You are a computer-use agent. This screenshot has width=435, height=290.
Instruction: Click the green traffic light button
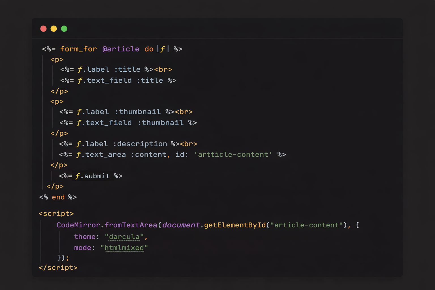click(64, 29)
